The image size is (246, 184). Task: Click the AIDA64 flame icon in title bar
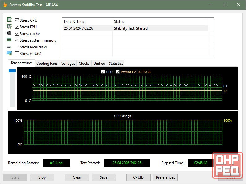coord(5,5)
